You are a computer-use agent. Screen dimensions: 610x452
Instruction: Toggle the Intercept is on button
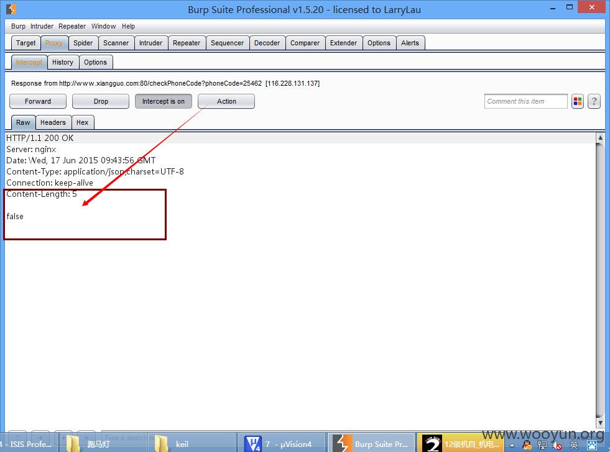tap(164, 101)
